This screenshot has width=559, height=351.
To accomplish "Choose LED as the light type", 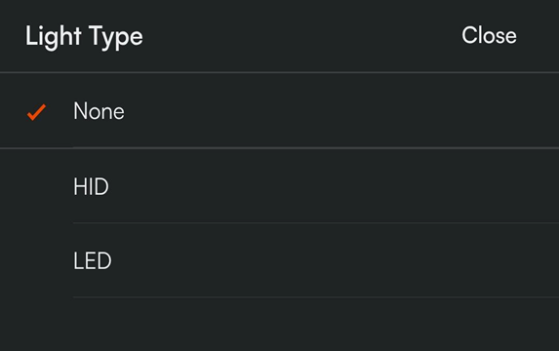I will [279, 260].
